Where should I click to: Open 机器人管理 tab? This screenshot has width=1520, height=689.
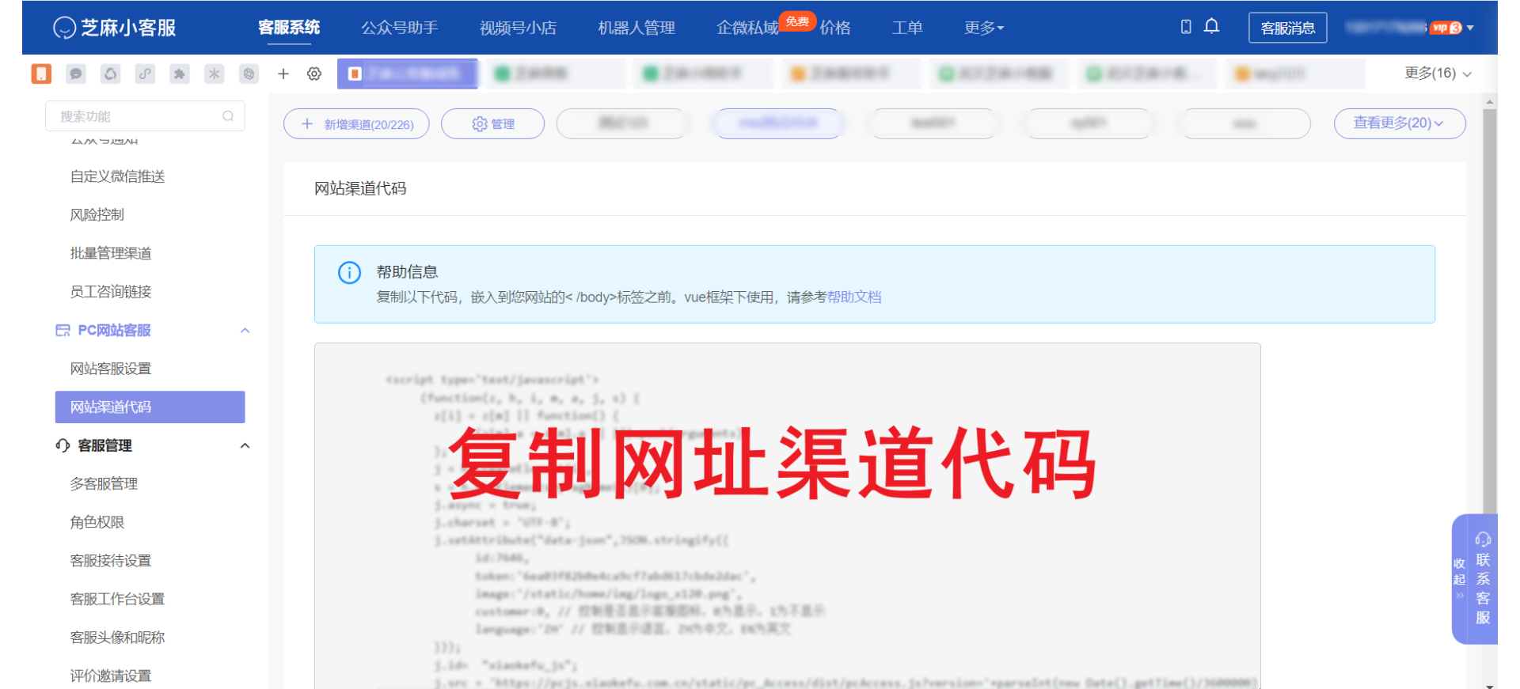[636, 28]
